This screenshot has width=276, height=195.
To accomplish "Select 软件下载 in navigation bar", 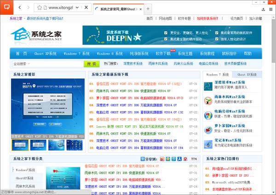I will pyautogui.click(x=163, y=53).
